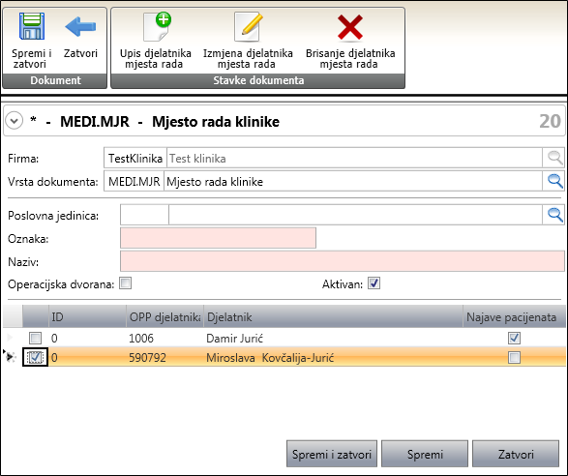
Task: Open the Vrsta dokumenta lookup magnifier
Action: coord(554,181)
